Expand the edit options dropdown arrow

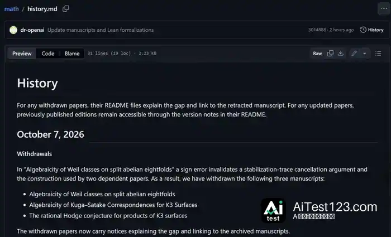pos(365,54)
